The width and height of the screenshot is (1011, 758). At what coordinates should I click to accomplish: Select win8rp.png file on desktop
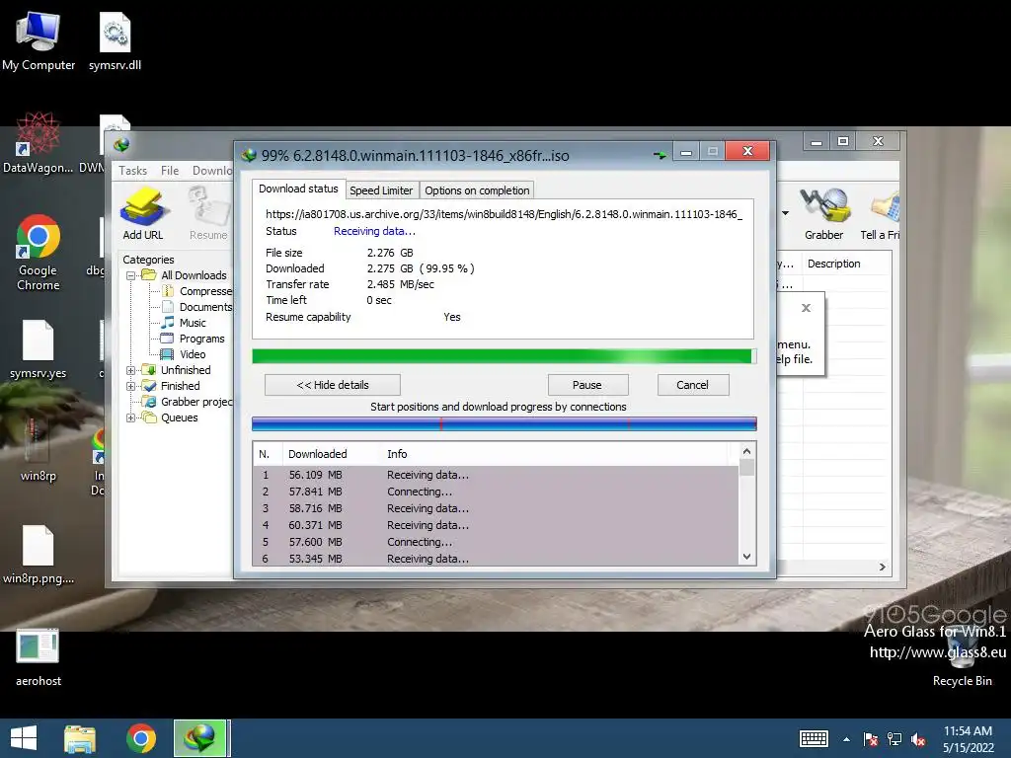click(x=39, y=555)
